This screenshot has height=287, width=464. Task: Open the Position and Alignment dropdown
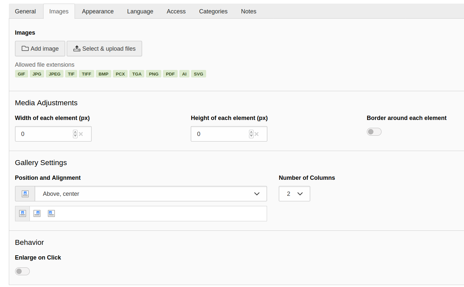point(151,194)
